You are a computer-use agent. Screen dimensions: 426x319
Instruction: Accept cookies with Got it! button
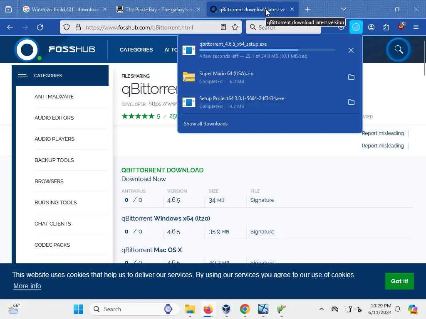pos(399,281)
